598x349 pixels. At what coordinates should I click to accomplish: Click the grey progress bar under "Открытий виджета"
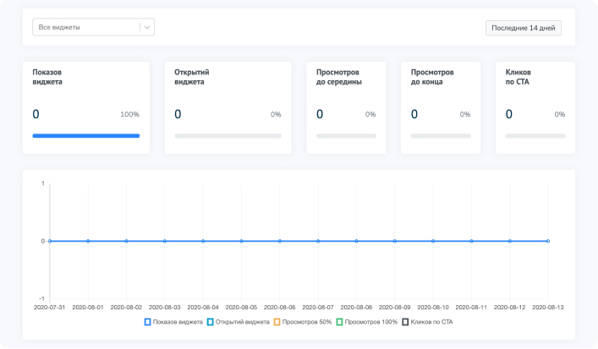coord(228,135)
